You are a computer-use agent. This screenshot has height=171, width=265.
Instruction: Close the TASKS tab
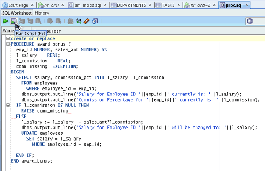coord(178,5)
